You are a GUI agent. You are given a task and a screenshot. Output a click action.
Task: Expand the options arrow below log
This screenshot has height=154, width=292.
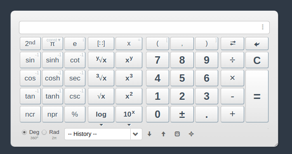101,125
